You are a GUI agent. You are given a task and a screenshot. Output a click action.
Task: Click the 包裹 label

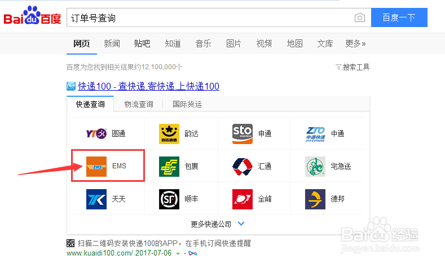click(192, 166)
